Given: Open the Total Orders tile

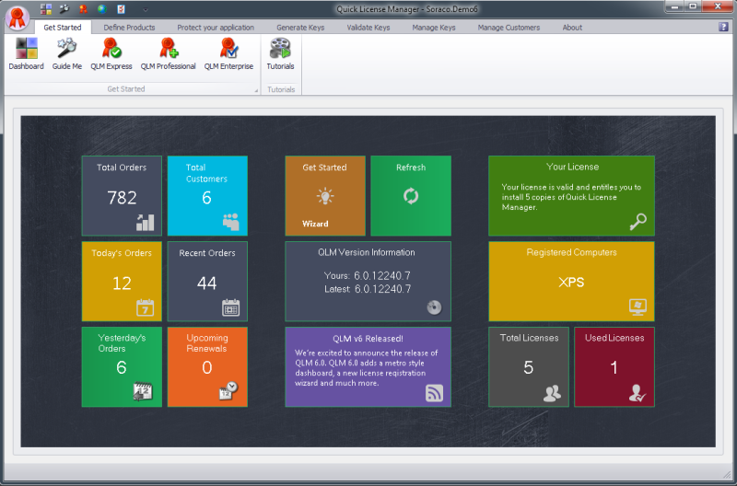Looking at the screenshot, I should point(122,196).
